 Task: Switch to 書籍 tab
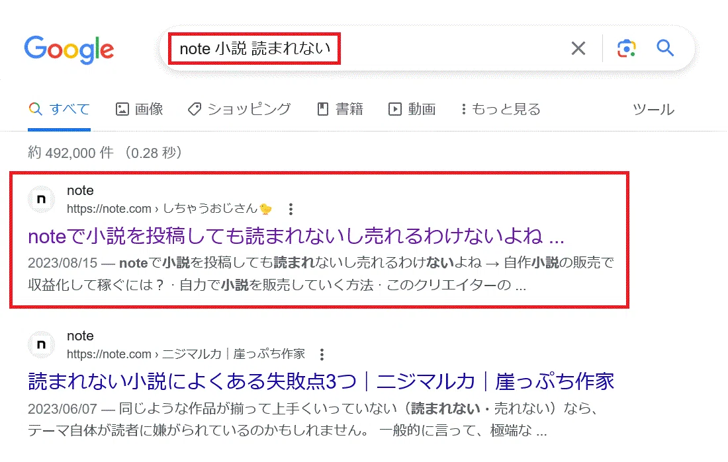click(340, 109)
